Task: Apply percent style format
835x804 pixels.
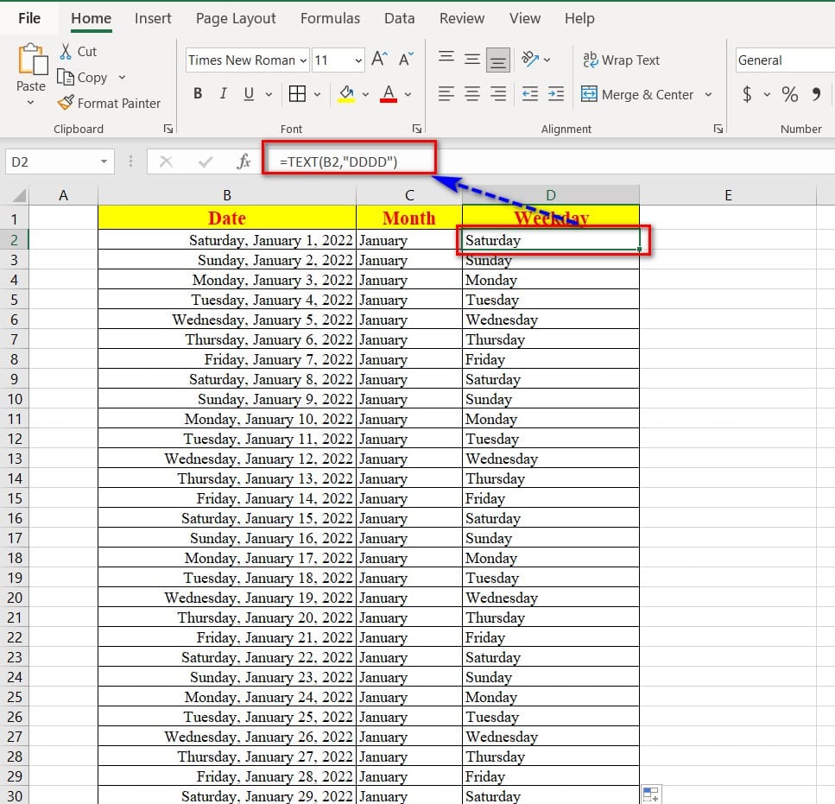Action: [x=790, y=94]
